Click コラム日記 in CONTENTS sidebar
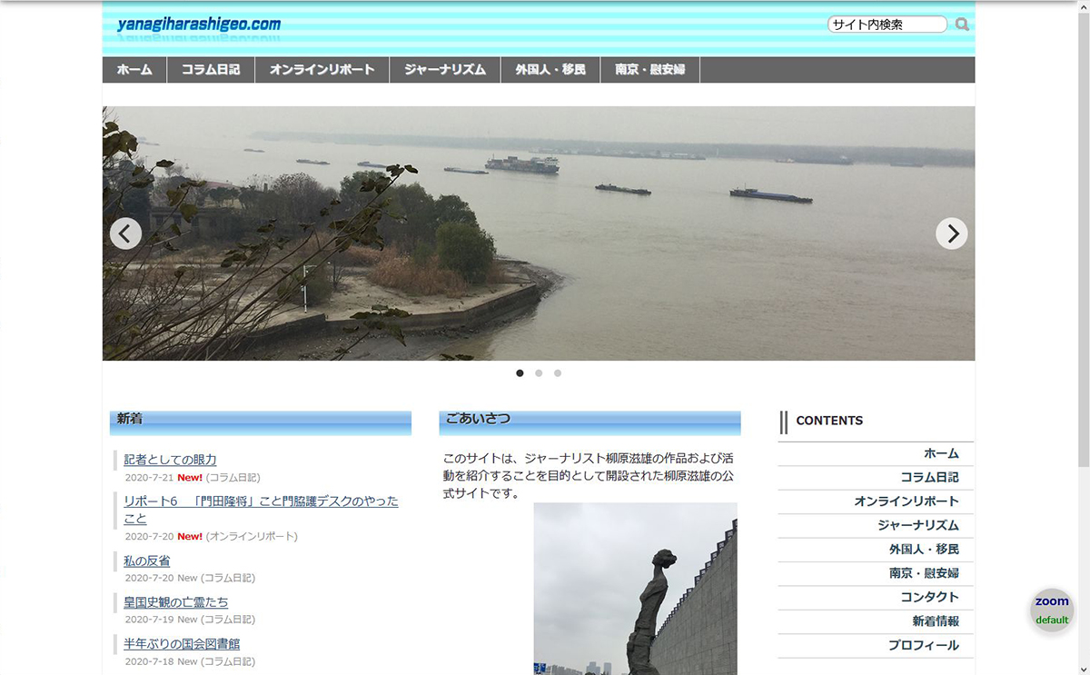This screenshot has height=675, width=1090. tap(929, 477)
